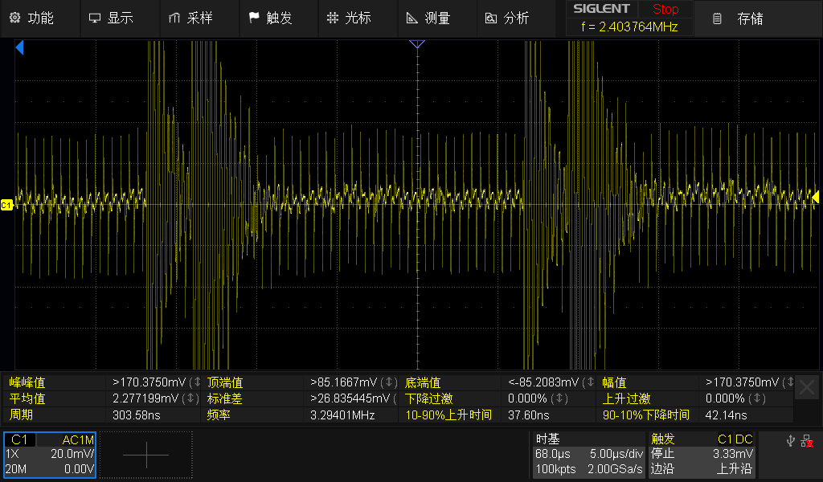Click the 20M bandwidth limit label
The width and height of the screenshot is (823, 482).
pyautogui.click(x=16, y=469)
